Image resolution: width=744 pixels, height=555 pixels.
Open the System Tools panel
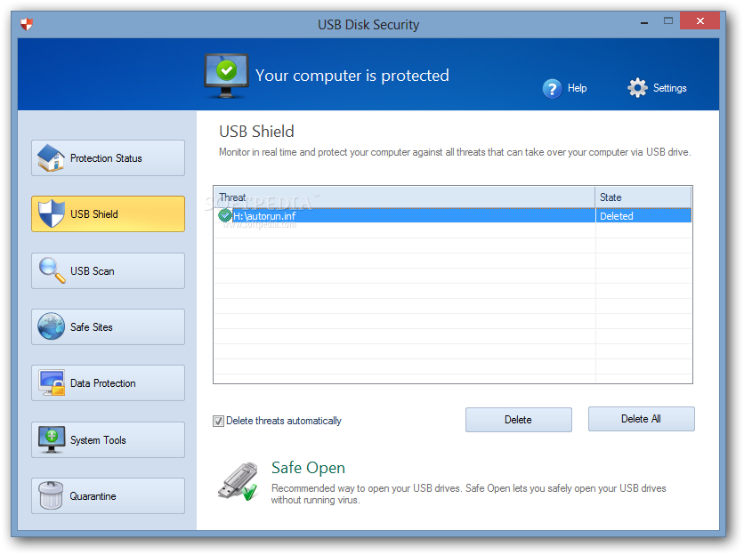(107, 439)
